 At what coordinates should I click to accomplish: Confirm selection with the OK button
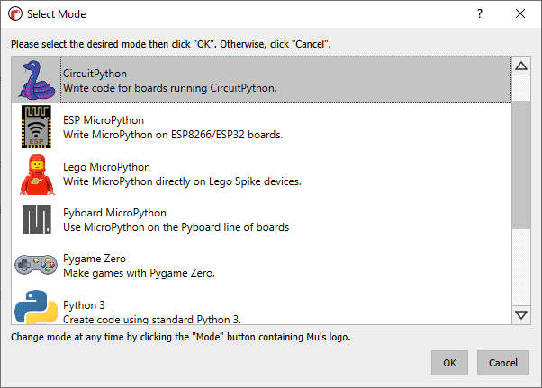pos(449,363)
